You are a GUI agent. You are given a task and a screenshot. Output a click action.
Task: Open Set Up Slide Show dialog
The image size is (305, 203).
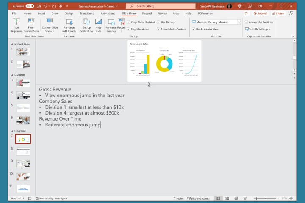86,25
